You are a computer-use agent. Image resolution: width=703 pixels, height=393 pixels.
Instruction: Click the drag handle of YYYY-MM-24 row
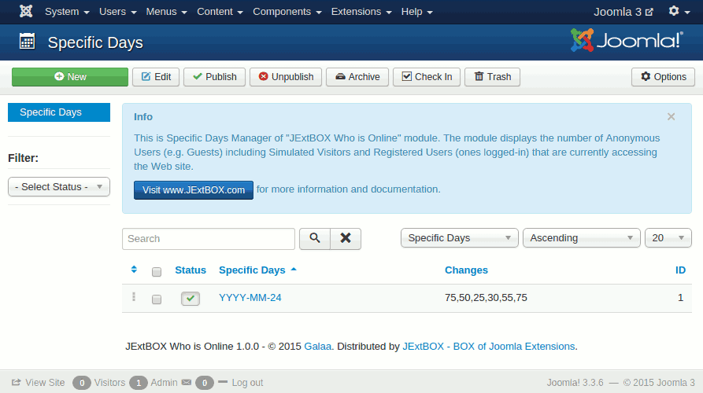click(134, 297)
